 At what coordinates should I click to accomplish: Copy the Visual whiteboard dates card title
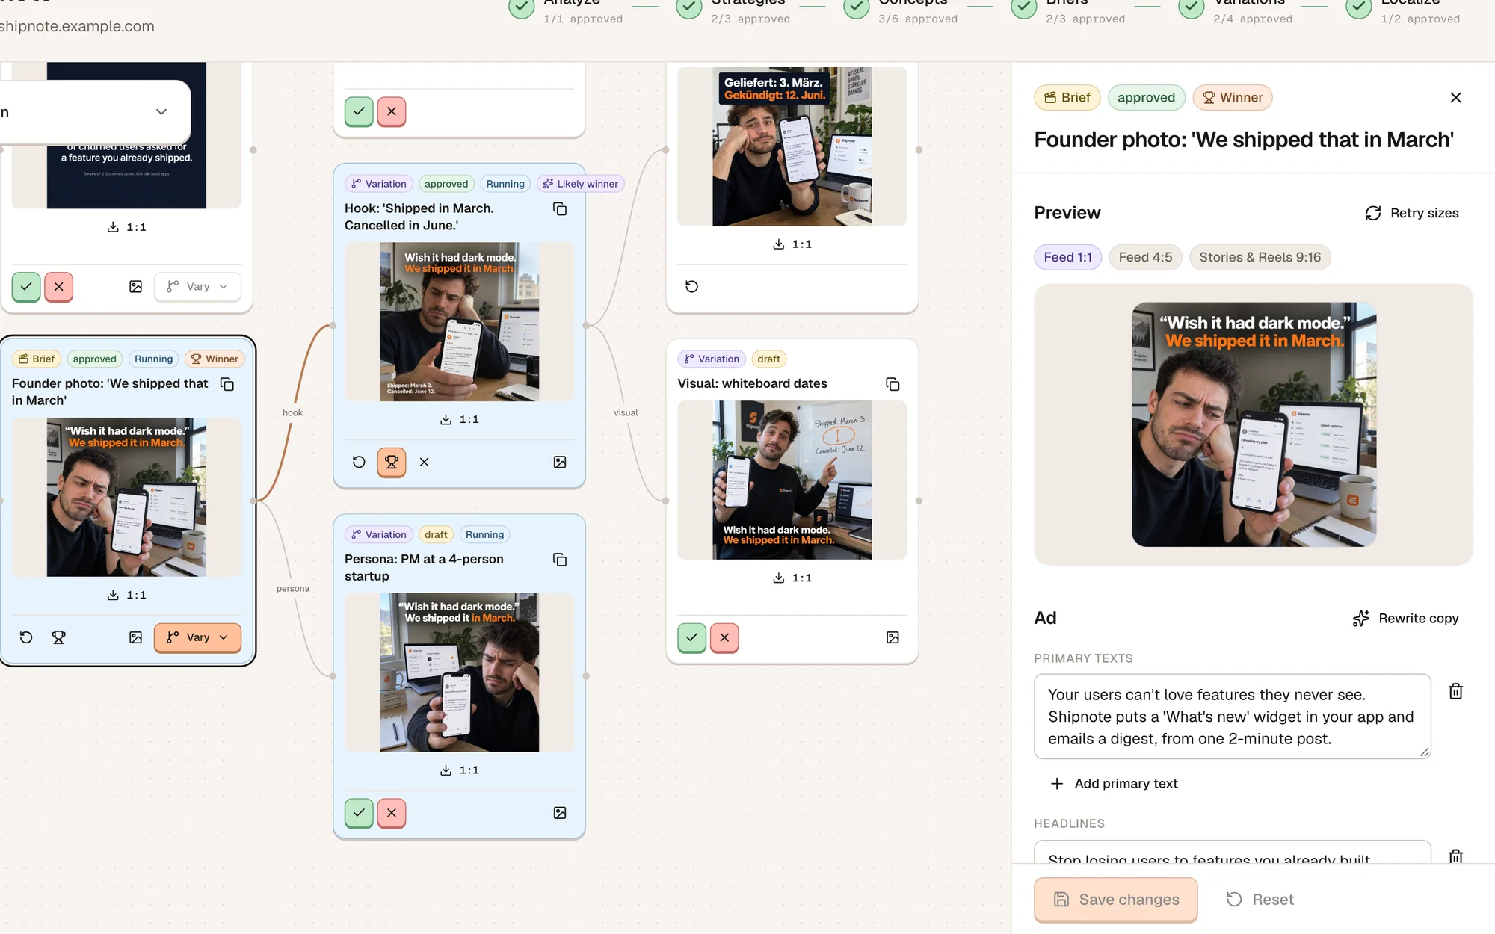[893, 384]
